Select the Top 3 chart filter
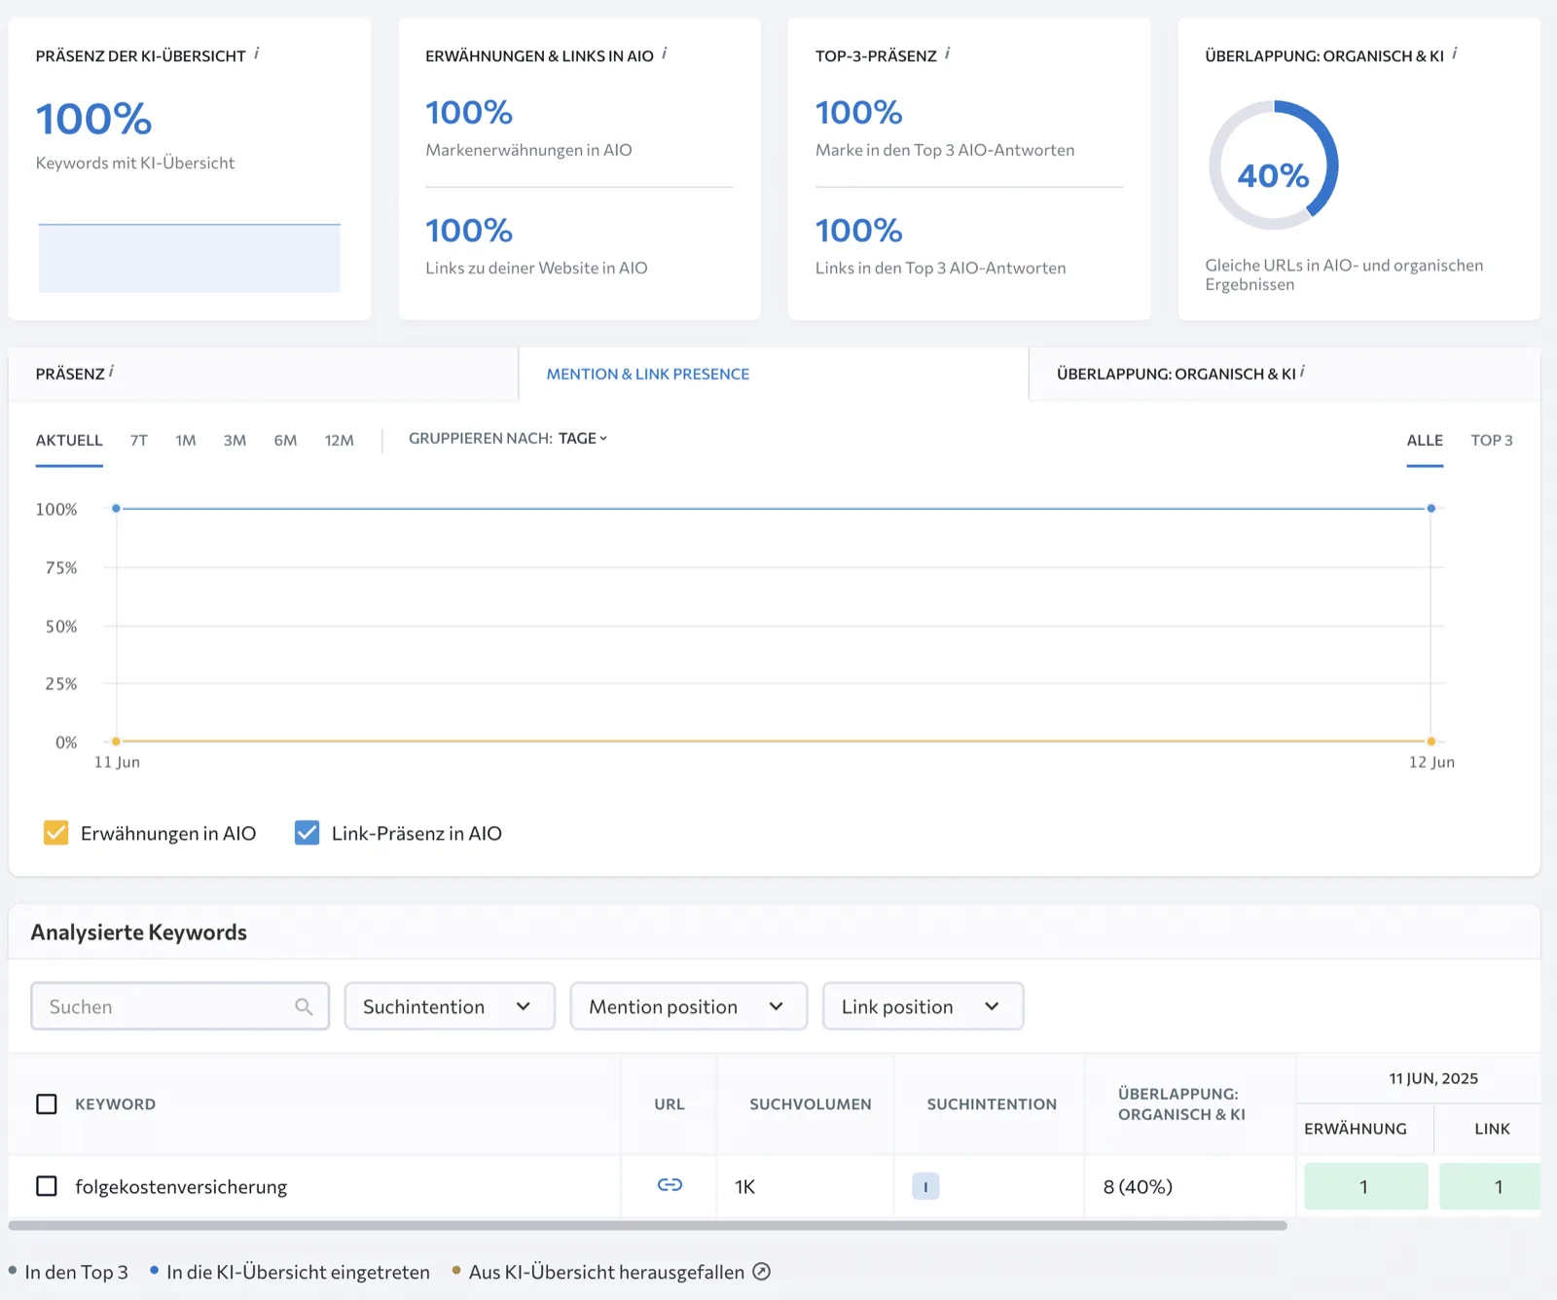Image resolution: width=1557 pixels, height=1300 pixels. point(1492,441)
